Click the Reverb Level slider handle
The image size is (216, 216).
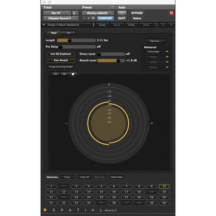(118, 60)
